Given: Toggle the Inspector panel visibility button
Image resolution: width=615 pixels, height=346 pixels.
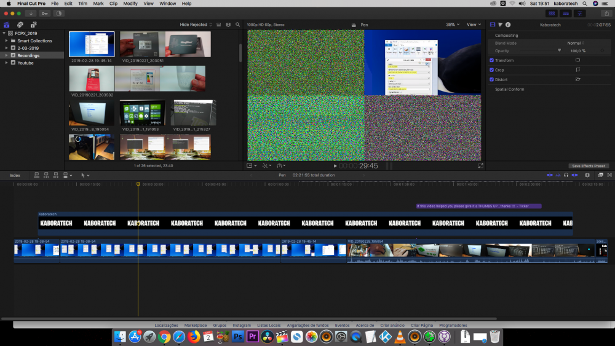Looking at the screenshot, I should (x=580, y=14).
